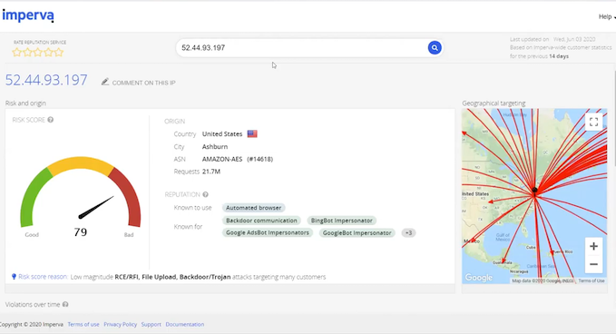This screenshot has width=616, height=334.
Task: Zoom out on the map
Action: [x=593, y=264]
